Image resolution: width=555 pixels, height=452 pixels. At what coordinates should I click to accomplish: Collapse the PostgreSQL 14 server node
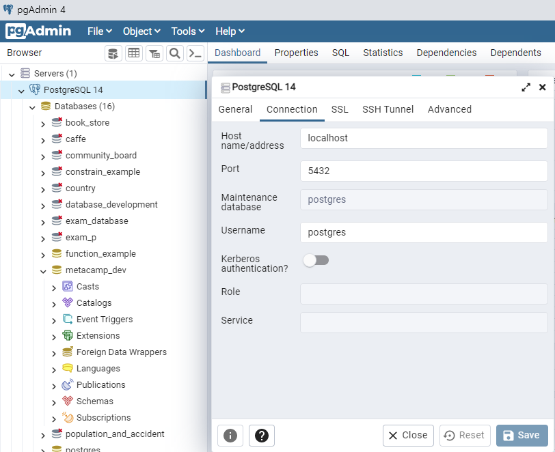tap(21, 91)
